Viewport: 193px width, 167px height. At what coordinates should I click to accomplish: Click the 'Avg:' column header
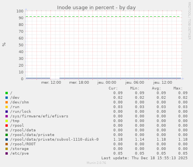pos(156,88)
